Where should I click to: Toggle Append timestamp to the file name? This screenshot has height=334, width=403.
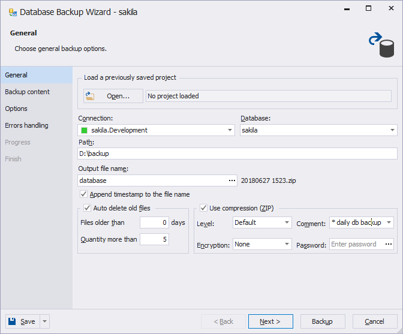(x=83, y=194)
